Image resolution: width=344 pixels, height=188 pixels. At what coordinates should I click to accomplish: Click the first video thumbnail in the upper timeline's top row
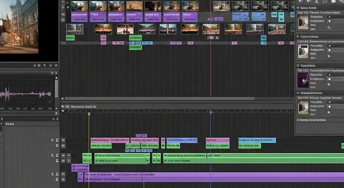(79, 6)
